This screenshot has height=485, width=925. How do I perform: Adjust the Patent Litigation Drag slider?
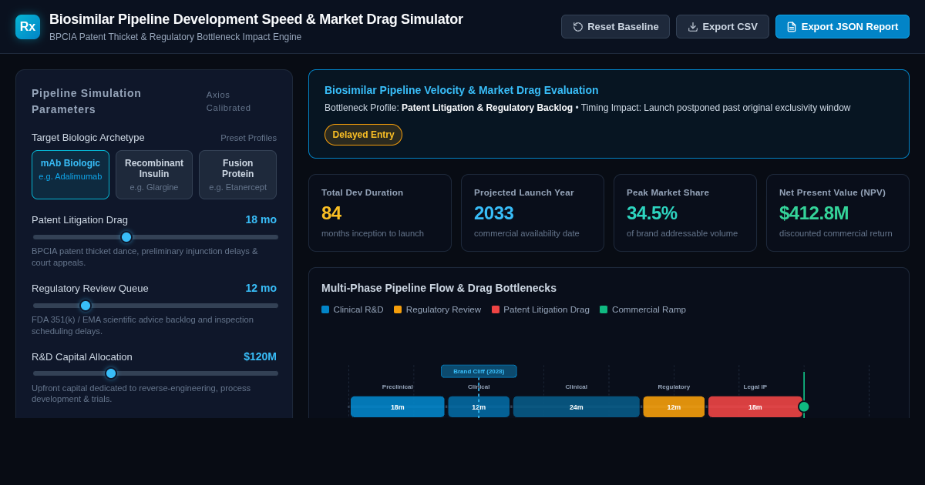(x=155, y=237)
